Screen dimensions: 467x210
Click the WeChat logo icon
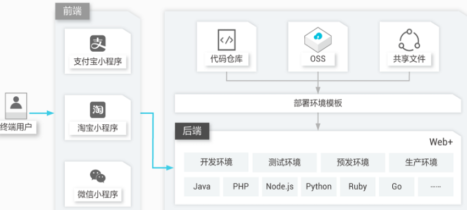(x=98, y=176)
